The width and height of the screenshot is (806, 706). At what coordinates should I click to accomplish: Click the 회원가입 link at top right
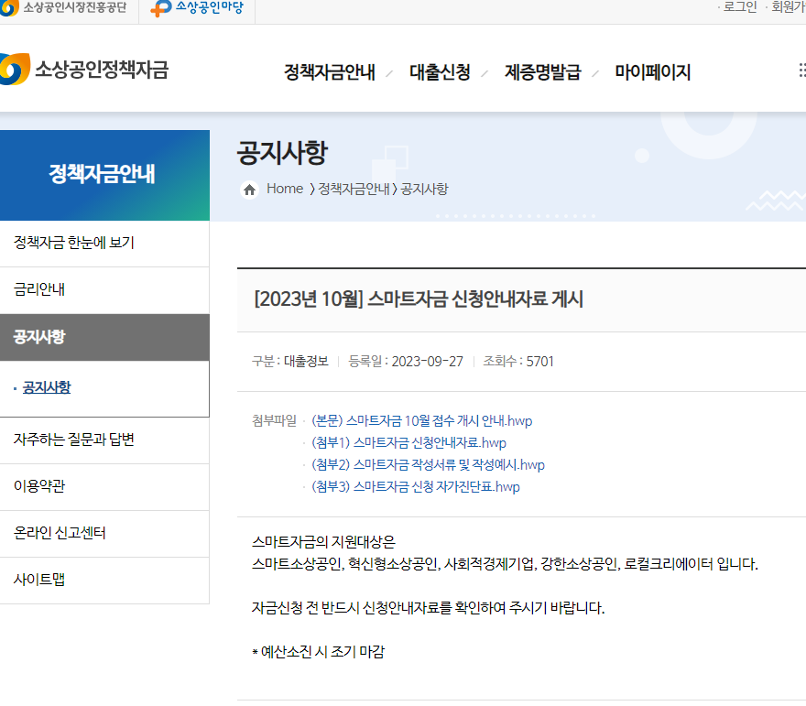[x=789, y=7]
